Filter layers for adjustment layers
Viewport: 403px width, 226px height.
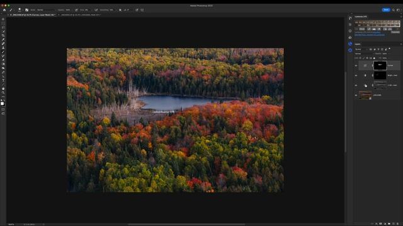click(375, 49)
